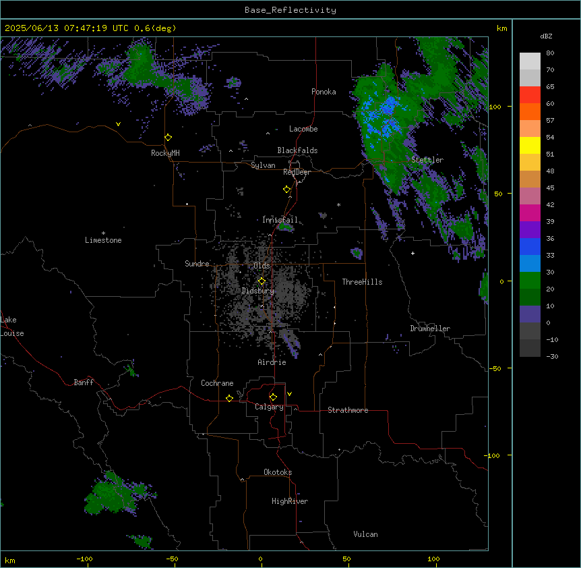The width and height of the screenshot is (581, 568).
Task: Click the -50 tick on right vertical axis
Action: [x=494, y=368]
